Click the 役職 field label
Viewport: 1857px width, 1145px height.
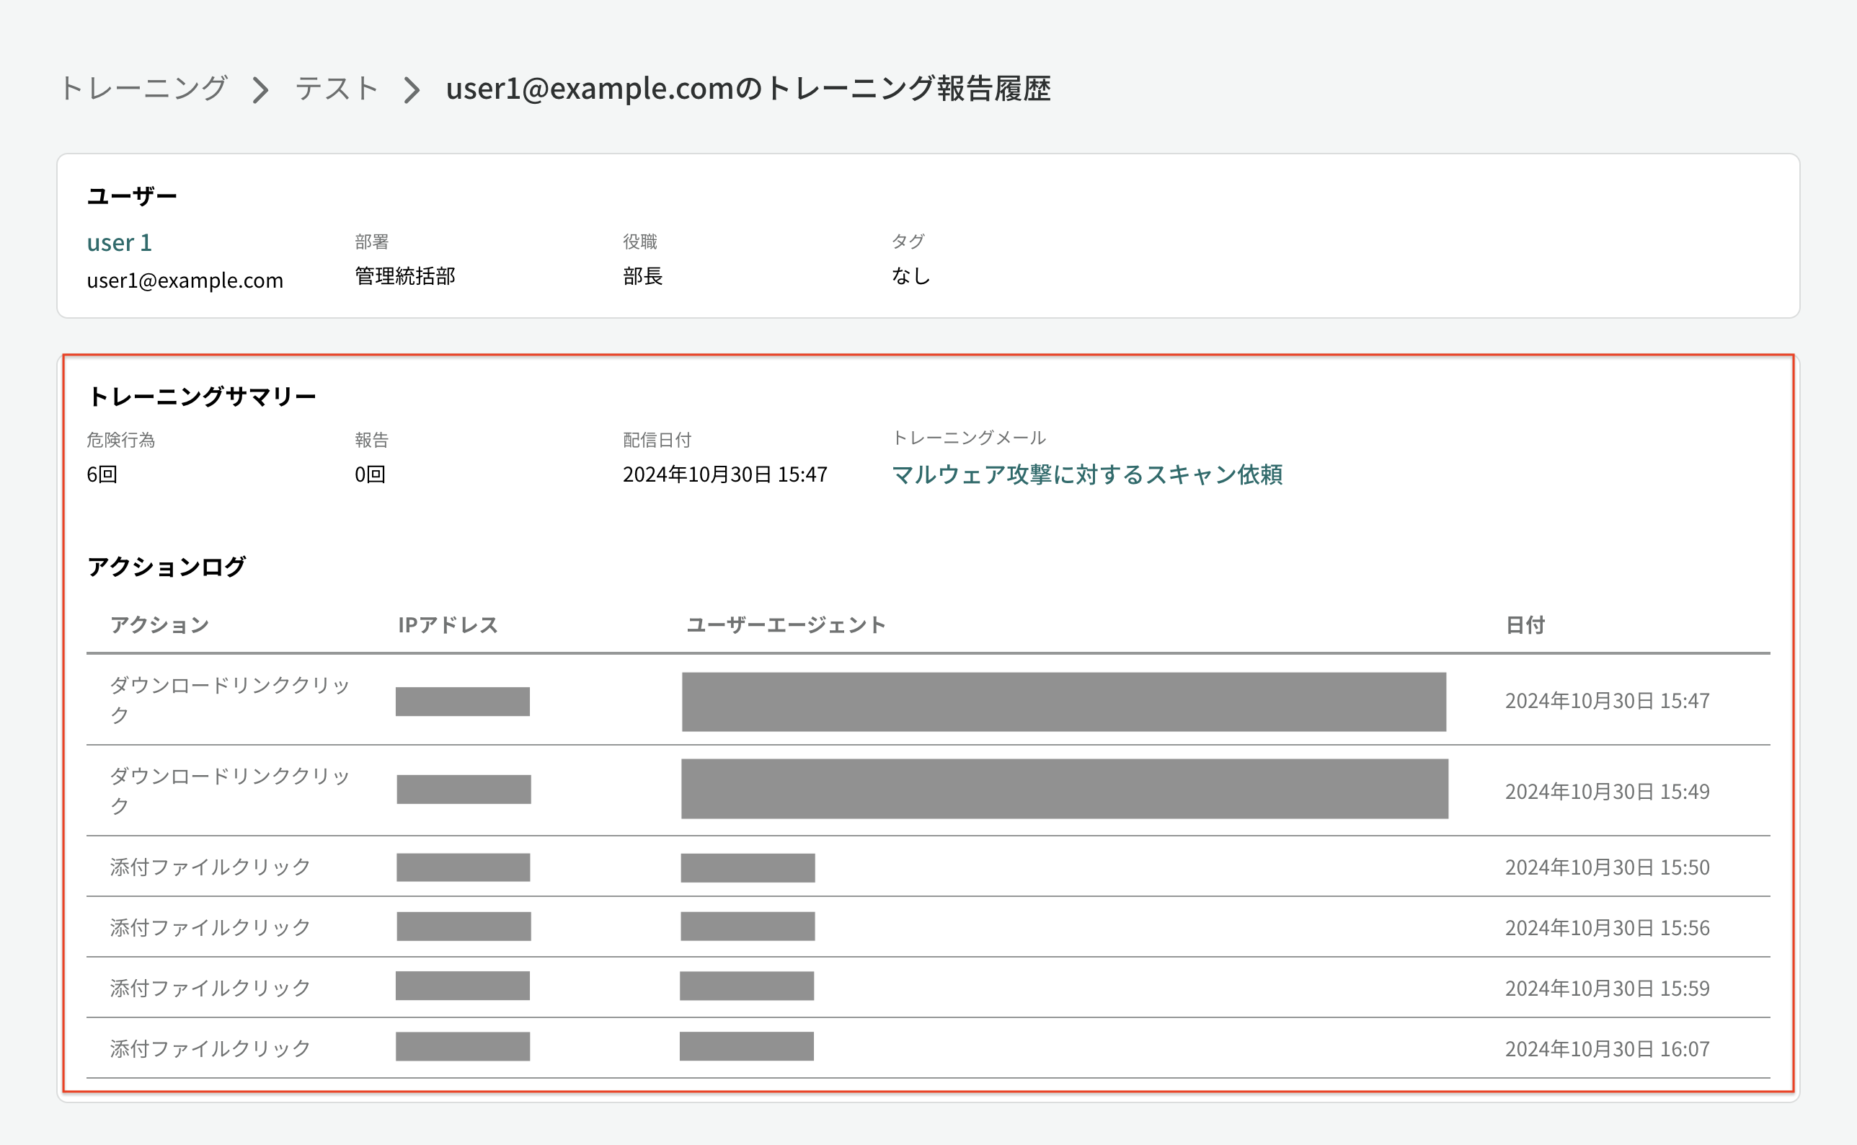[639, 242]
